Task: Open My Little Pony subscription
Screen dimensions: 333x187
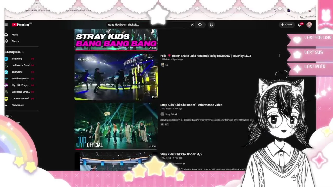Action: pyautogui.click(x=21, y=85)
